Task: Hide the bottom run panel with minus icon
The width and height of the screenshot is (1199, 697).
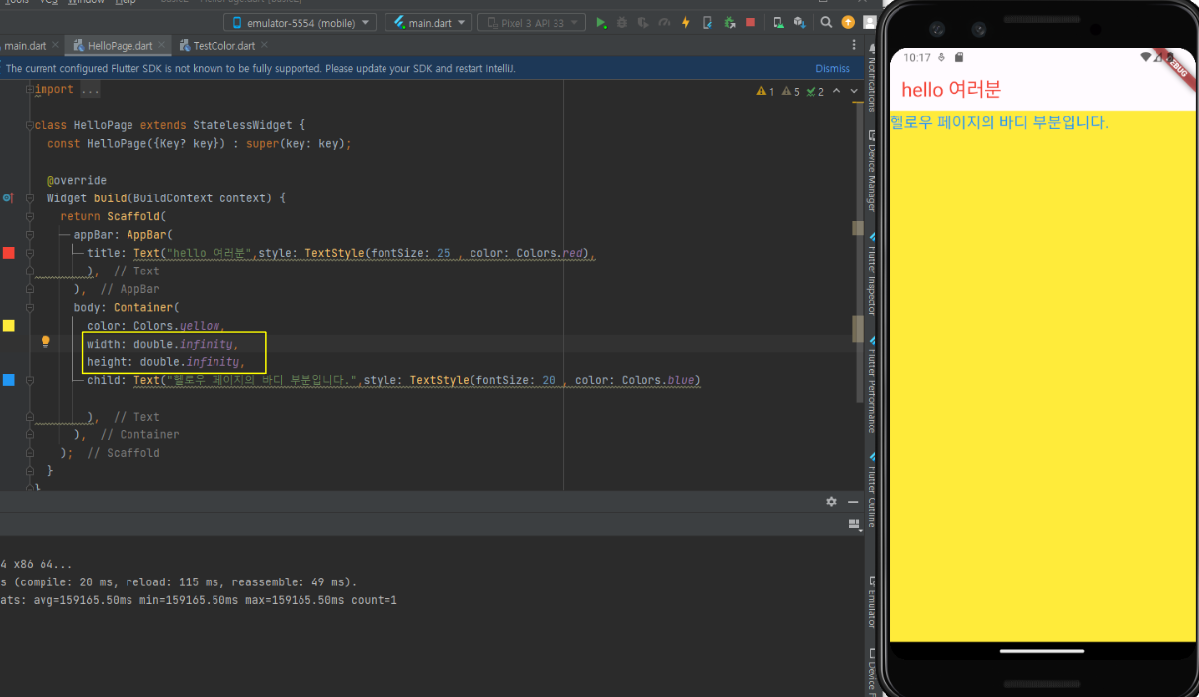Action: point(852,502)
